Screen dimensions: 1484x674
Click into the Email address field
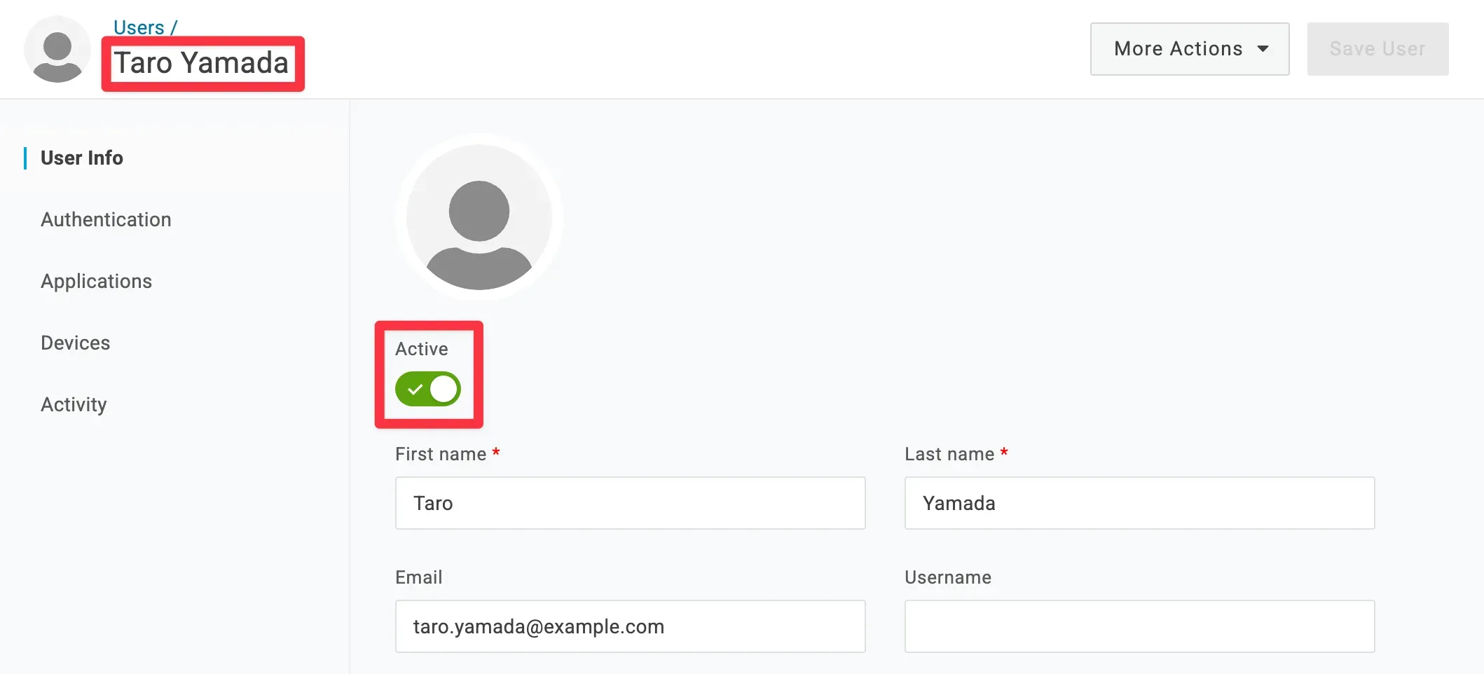(630, 626)
